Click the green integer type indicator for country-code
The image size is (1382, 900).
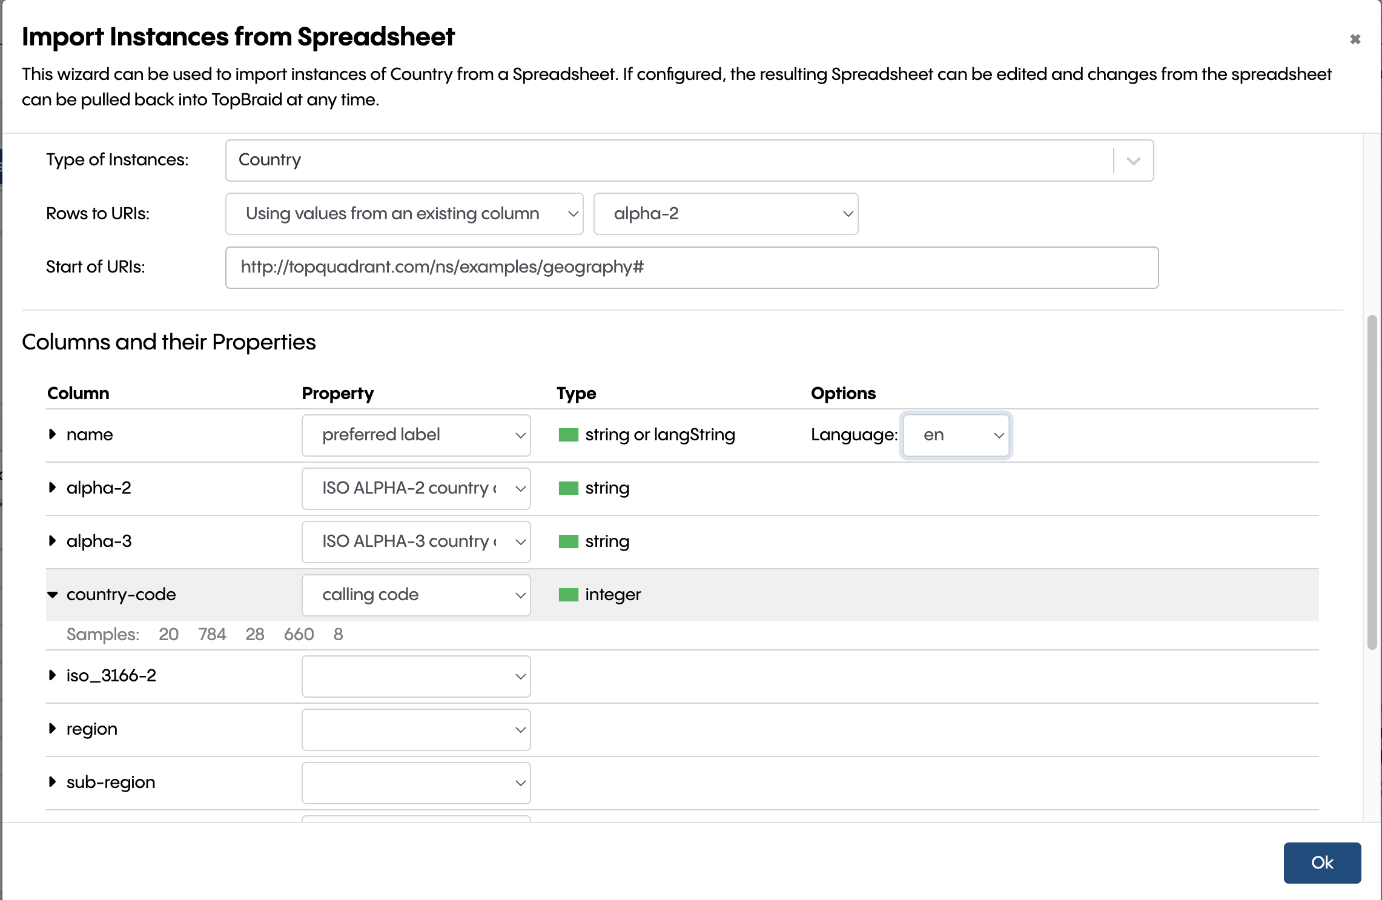click(x=569, y=595)
